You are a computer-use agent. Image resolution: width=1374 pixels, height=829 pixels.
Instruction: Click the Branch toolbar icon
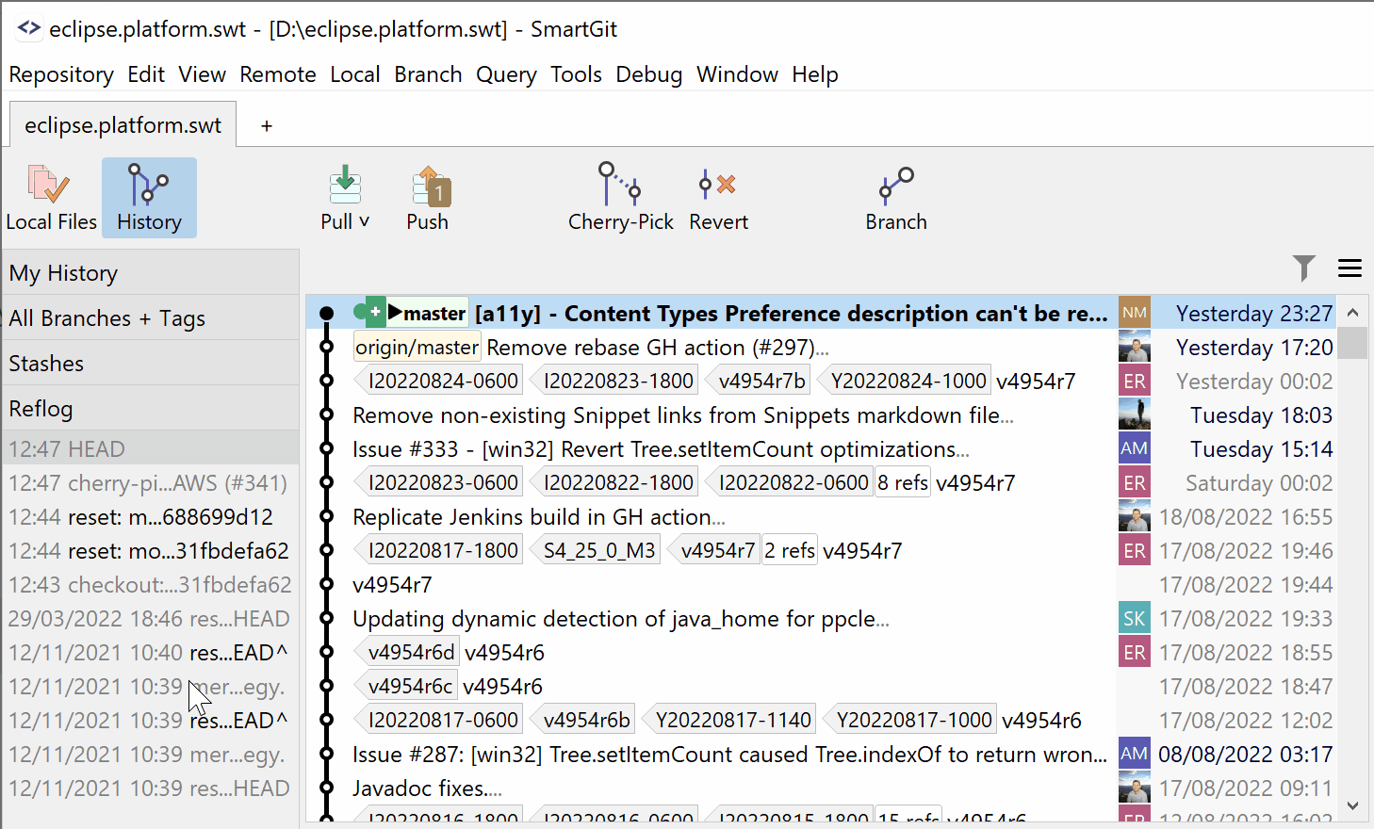click(x=896, y=186)
